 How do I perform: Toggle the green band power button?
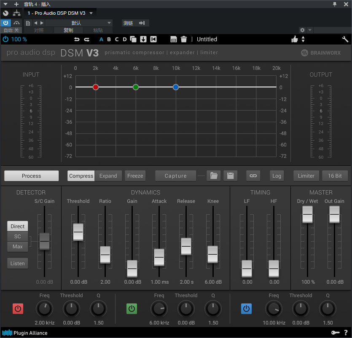pyautogui.click(x=132, y=309)
